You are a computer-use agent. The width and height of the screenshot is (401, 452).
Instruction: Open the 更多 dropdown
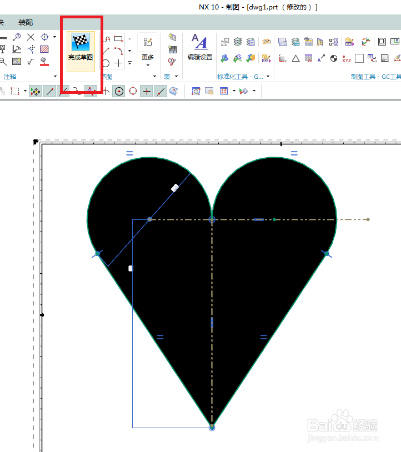148,51
